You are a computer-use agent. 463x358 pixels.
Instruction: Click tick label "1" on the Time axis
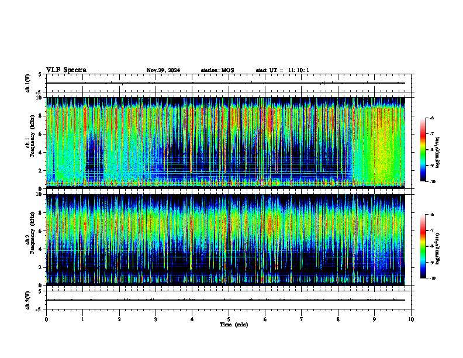click(x=82, y=319)
